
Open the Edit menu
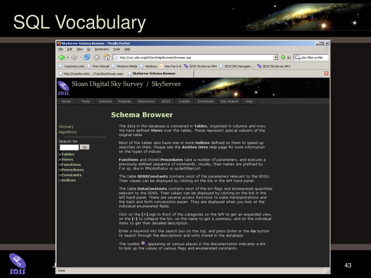point(70,49)
